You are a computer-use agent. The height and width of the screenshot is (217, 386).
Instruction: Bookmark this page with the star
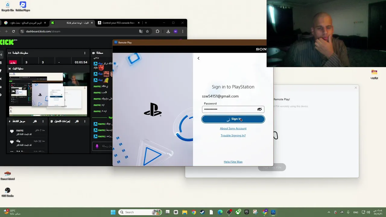point(147,31)
